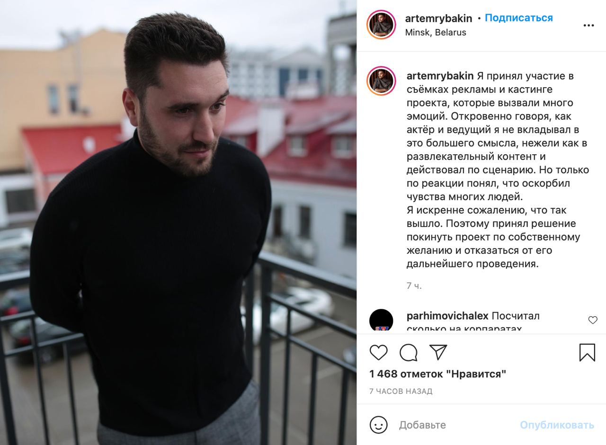Image resolution: width=606 pixels, height=445 pixels.
Task: Click header artemrybakin profile avatar
Action: 381,24
